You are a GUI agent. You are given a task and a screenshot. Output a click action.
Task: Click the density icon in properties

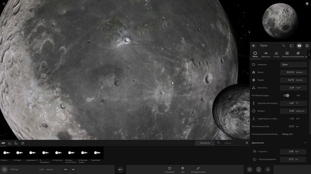coord(254,87)
